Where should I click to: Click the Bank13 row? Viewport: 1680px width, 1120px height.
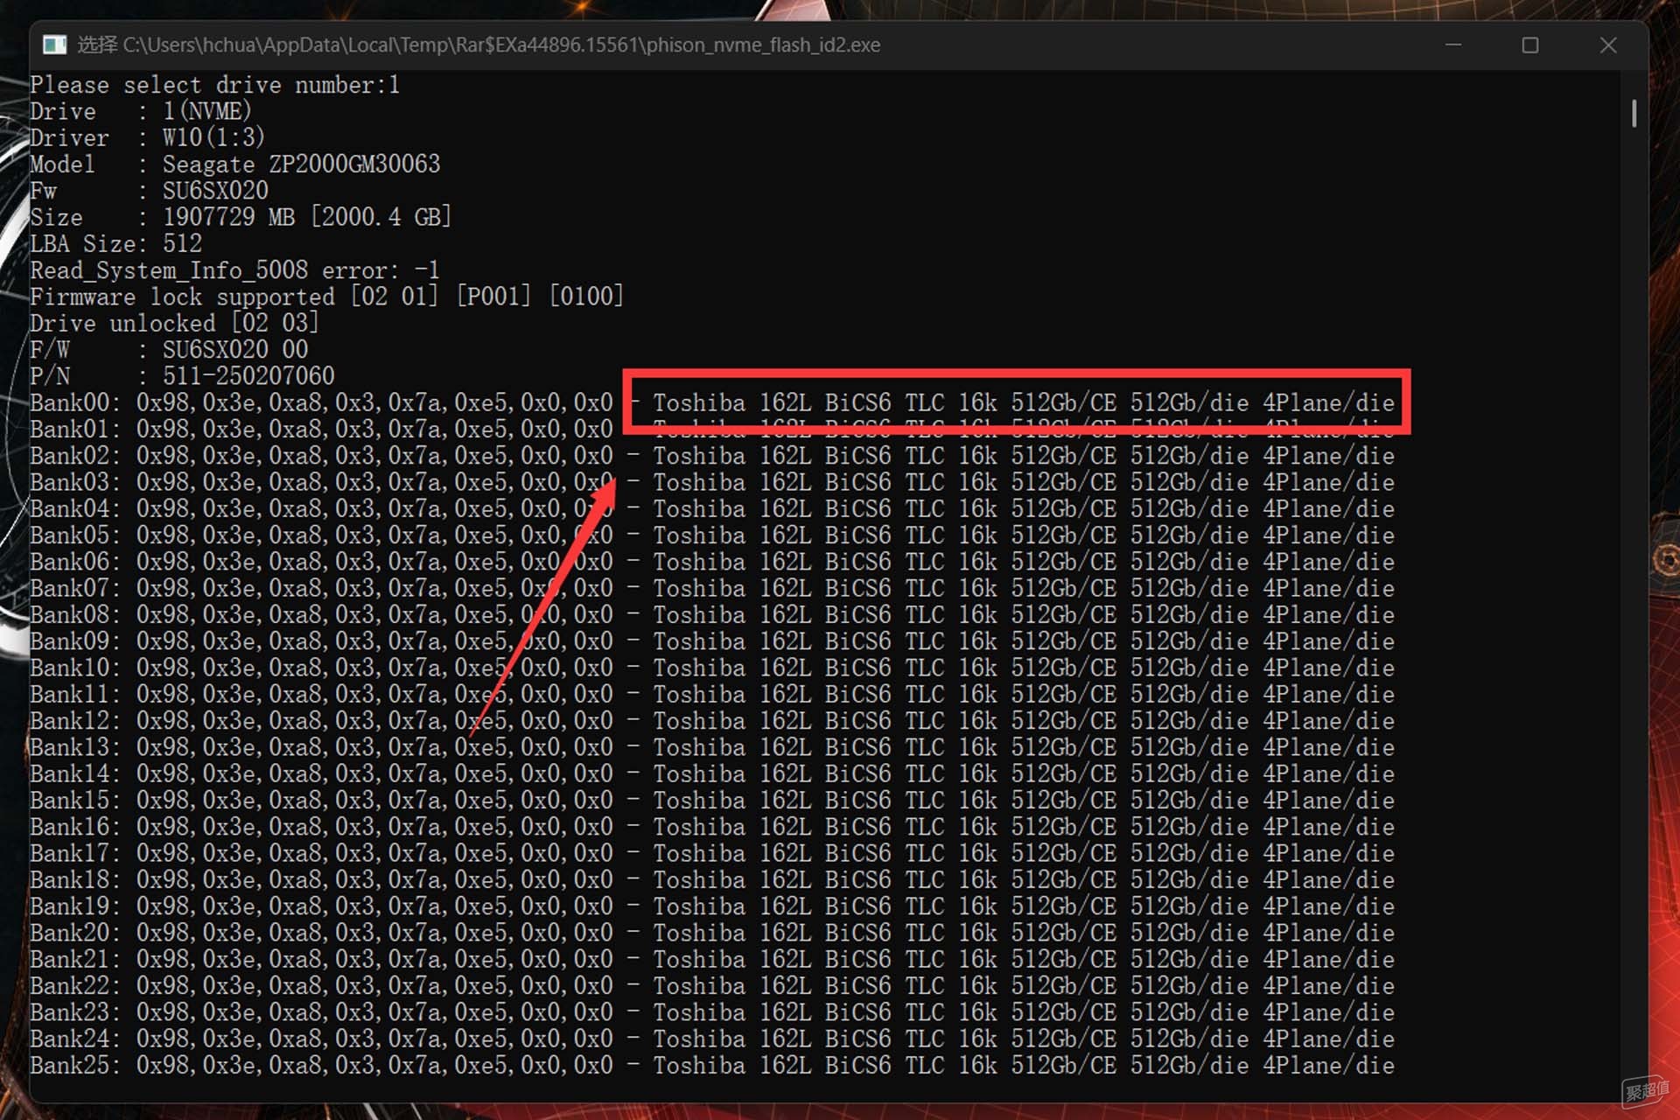pos(712,747)
